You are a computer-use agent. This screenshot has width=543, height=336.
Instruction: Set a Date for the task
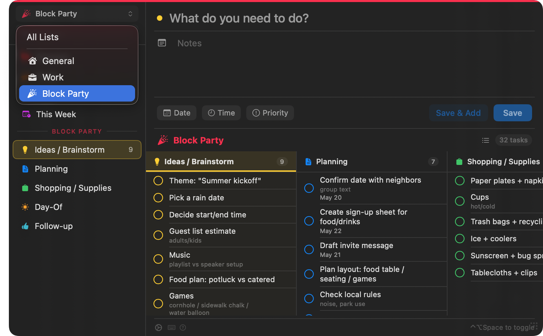177,113
